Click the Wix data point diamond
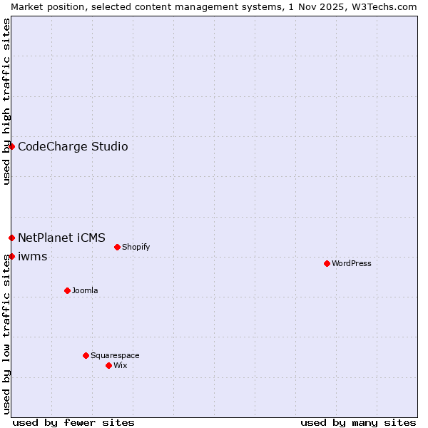428x428 pixels. pos(108,365)
